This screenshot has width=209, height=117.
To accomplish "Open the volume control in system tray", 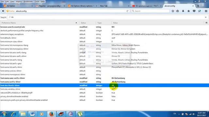I will [194, 114].
